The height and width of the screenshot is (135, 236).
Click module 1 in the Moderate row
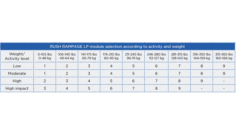click(x=44, y=73)
